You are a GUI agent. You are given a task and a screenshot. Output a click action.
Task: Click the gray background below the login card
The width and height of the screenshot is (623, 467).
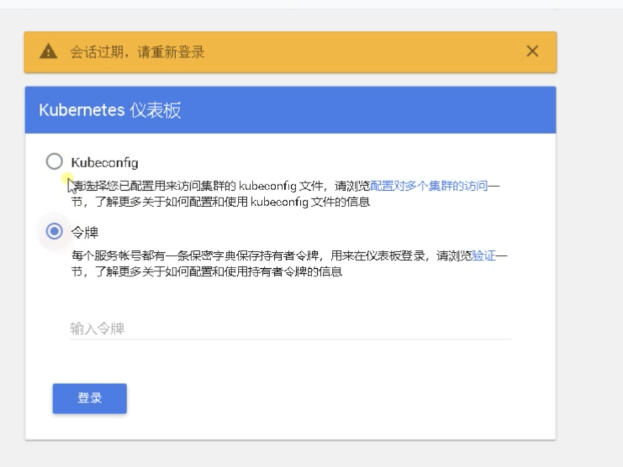click(290, 454)
